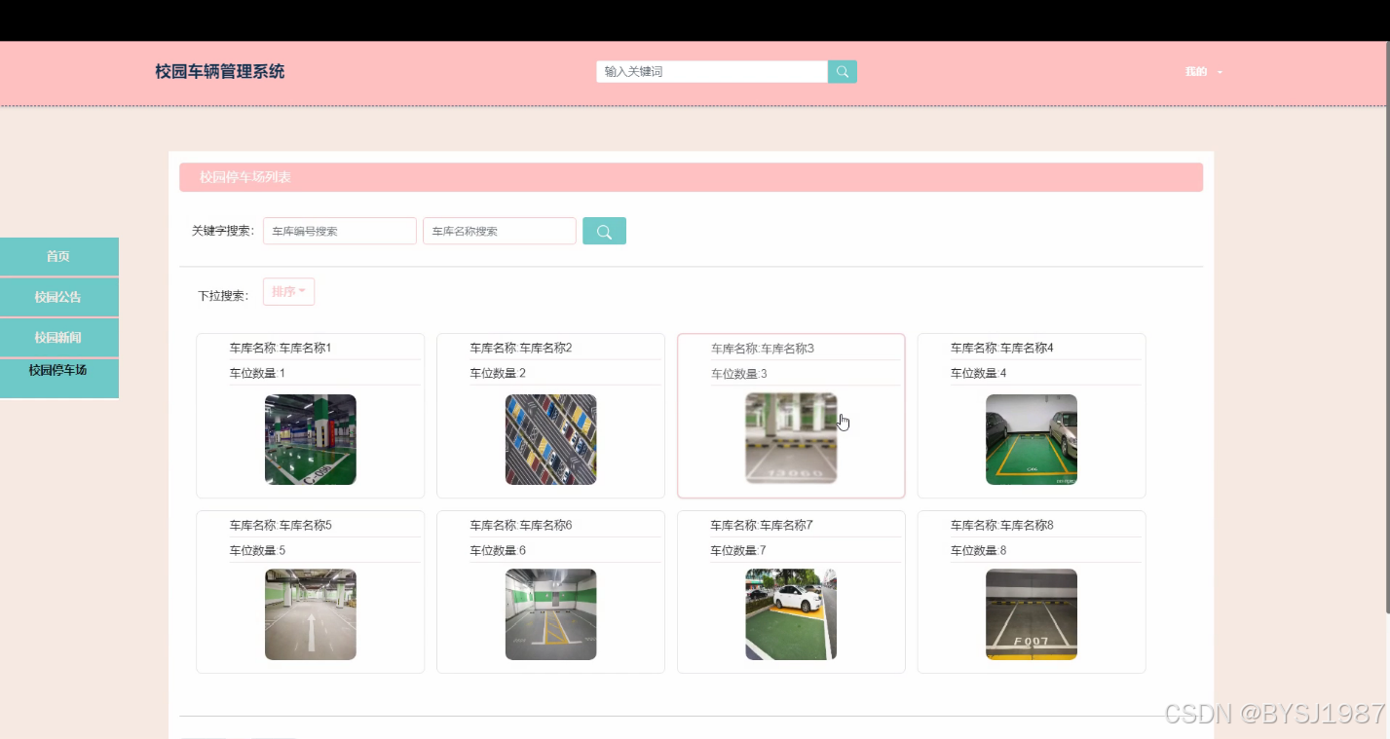The image size is (1390, 739).
Task: Click text 车库名称:车库名称6
Action: tap(521, 525)
